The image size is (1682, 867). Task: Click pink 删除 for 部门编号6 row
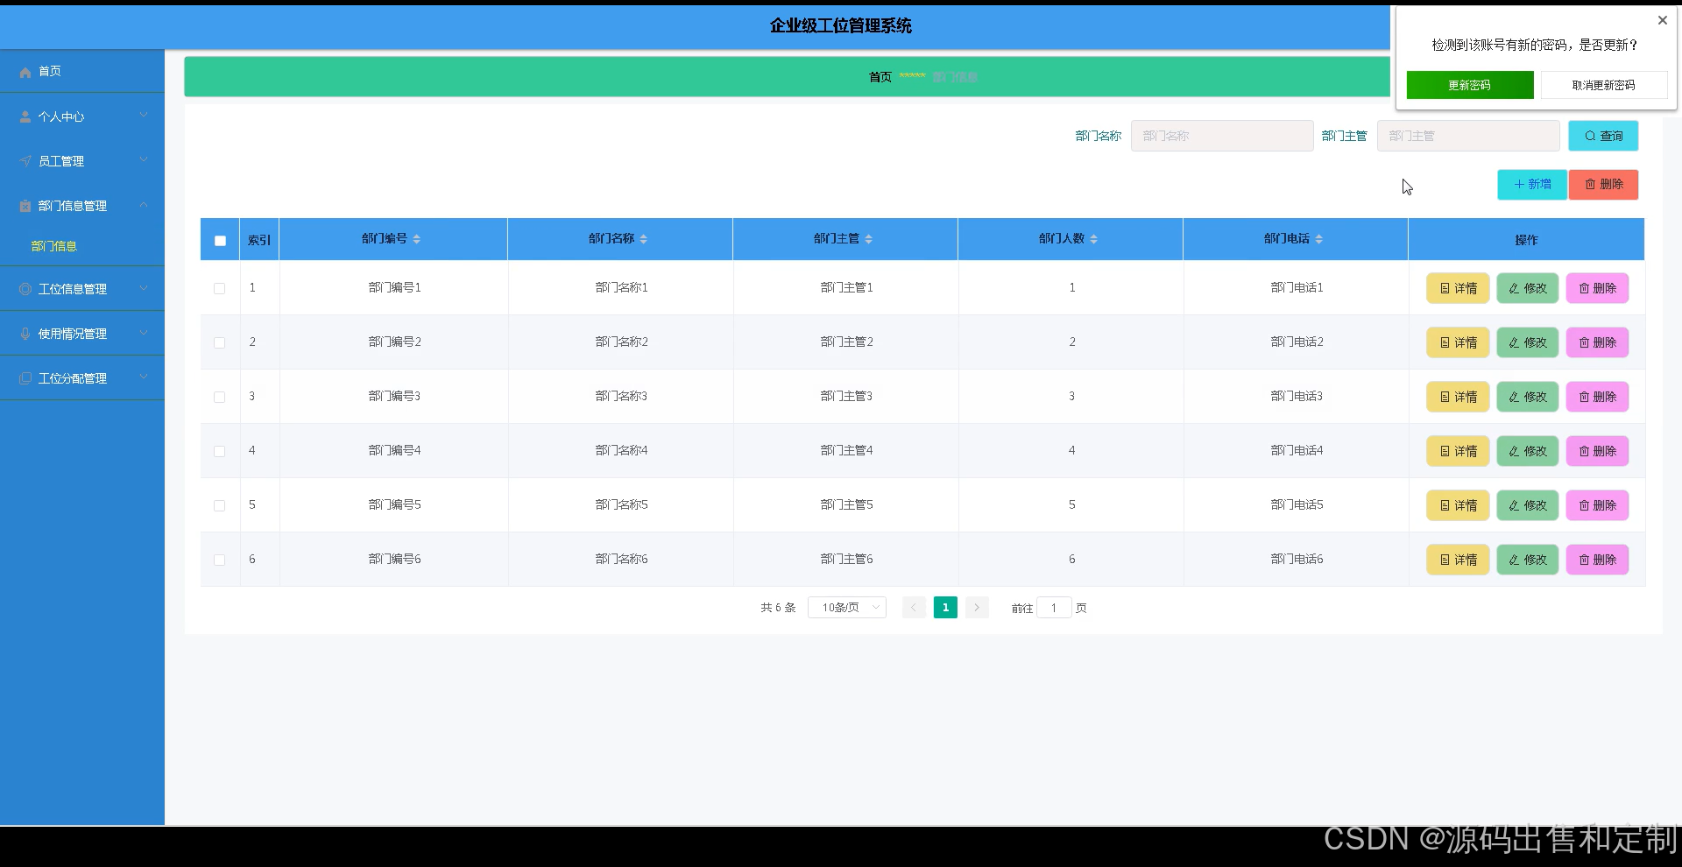pos(1597,560)
